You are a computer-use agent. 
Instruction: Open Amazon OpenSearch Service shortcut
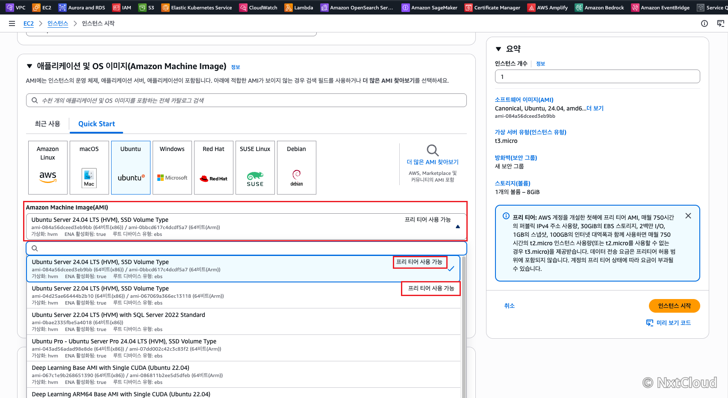tap(357, 7)
